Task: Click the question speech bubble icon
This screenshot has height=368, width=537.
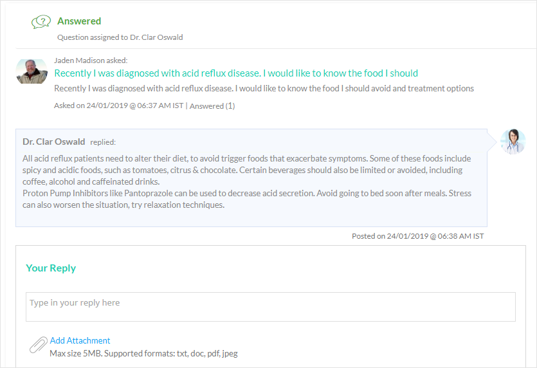Action: [x=41, y=22]
